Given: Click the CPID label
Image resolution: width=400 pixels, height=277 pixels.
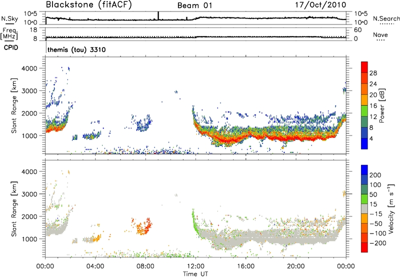Looking at the screenshot, I should (11, 47).
